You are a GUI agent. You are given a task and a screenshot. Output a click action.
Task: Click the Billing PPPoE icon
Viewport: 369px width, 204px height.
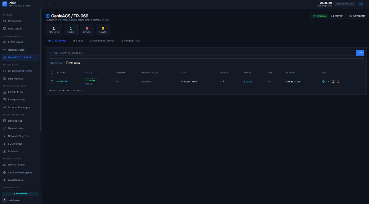tap(4, 92)
